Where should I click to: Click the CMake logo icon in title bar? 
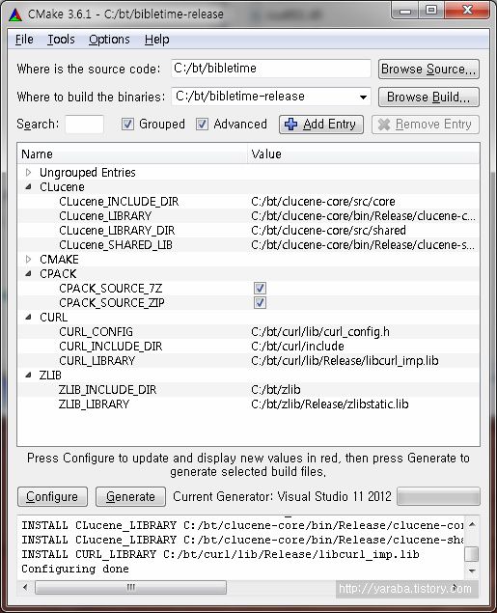click(15, 14)
